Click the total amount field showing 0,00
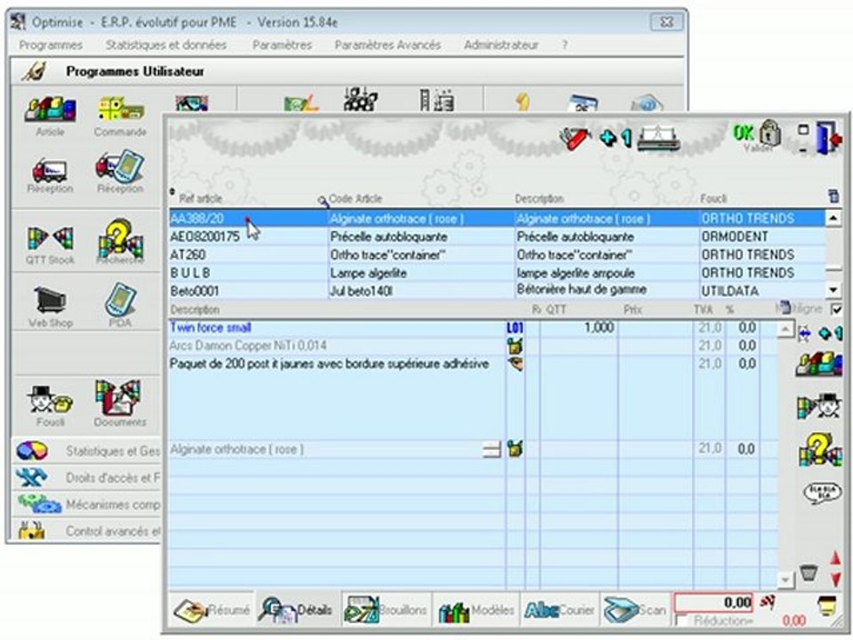Image resolution: width=853 pixels, height=640 pixels. point(713,603)
